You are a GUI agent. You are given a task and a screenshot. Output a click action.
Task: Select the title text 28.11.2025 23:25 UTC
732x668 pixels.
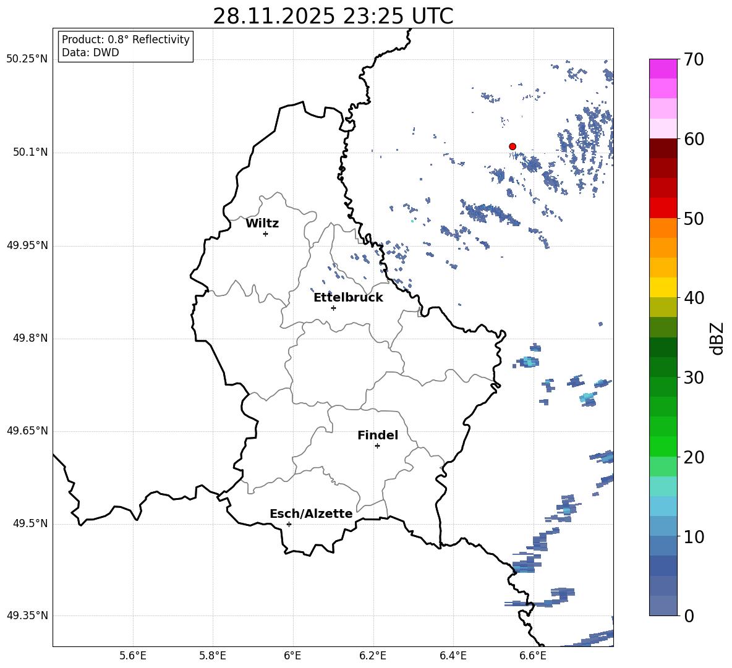(333, 16)
